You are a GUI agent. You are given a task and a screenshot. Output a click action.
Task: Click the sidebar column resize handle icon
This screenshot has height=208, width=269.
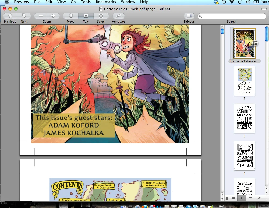click(226, 198)
